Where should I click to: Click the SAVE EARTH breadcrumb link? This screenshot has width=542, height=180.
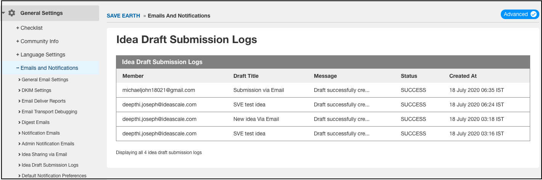(123, 16)
